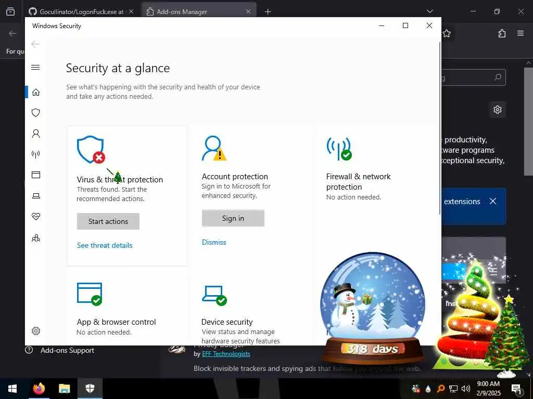Open the Windows Start menu
The height and width of the screenshot is (399, 533).
(12, 389)
